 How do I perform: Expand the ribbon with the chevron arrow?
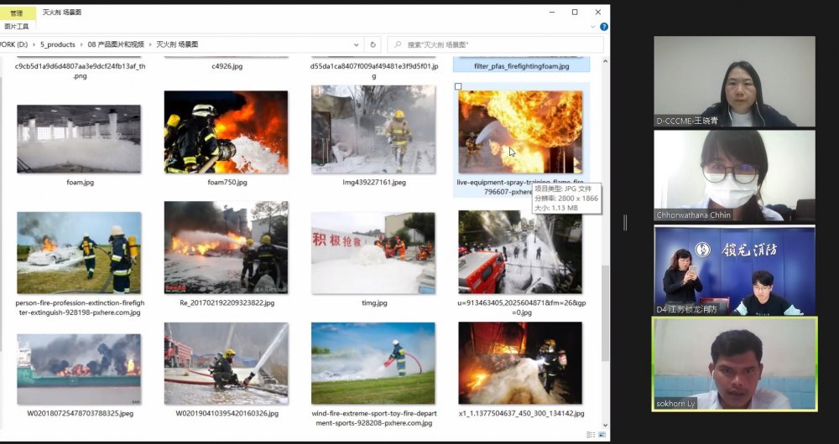pos(591,27)
